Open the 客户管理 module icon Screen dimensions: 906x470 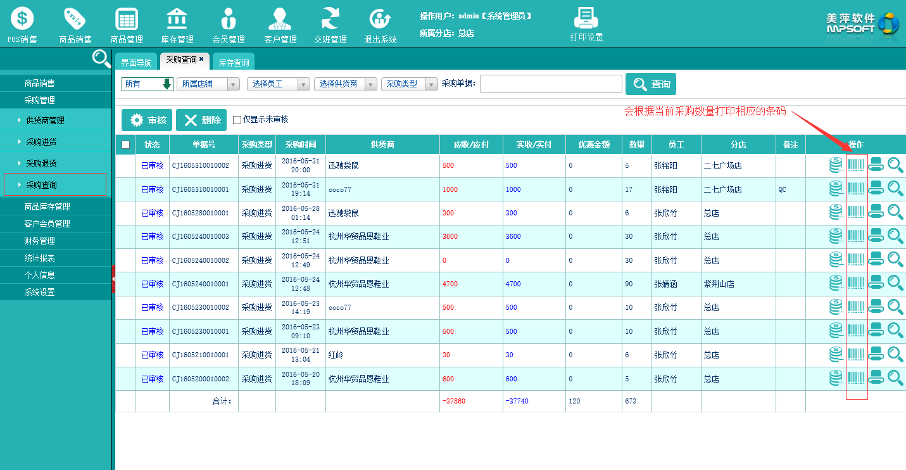[x=280, y=25]
